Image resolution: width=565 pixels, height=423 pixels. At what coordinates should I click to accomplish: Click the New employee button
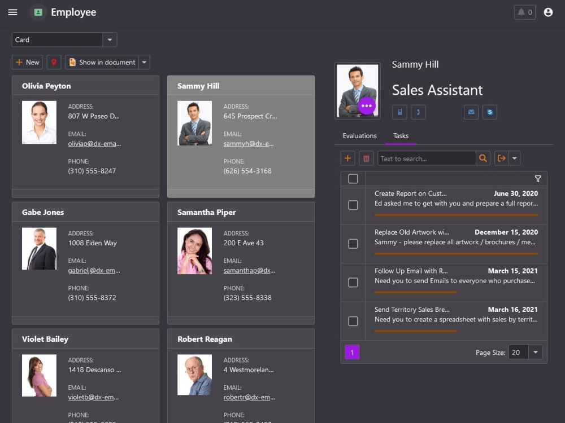[x=27, y=62]
